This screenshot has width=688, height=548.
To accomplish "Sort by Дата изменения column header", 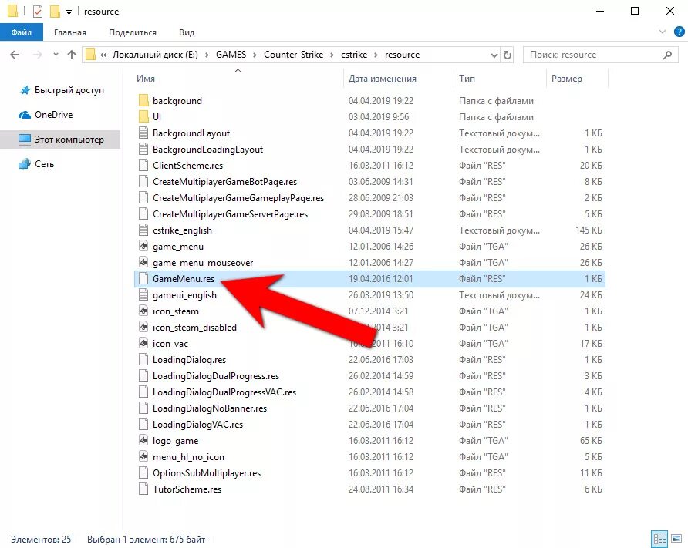I will 382,79.
